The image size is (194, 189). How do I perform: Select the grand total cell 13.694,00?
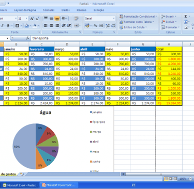tap(169, 103)
